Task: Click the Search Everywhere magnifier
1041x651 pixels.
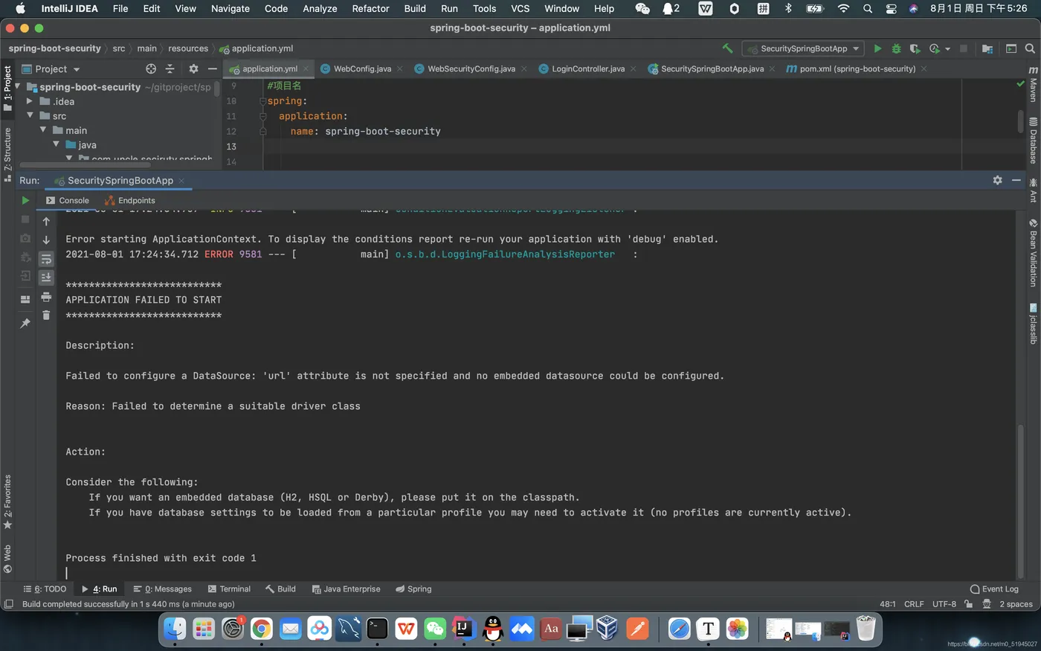Action: tap(1030, 48)
